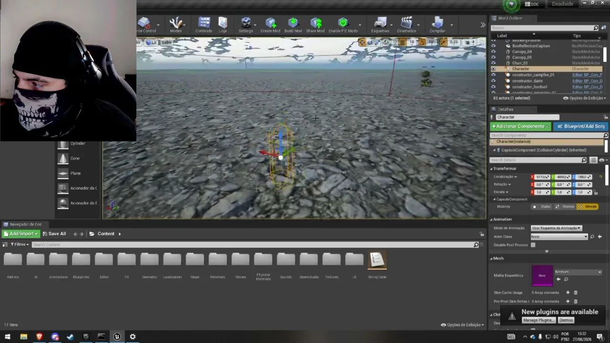Collapse the CapsuleComponent tree arrow
Viewport: 610px width, 343px height.
pyautogui.click(x=494, y=150)
